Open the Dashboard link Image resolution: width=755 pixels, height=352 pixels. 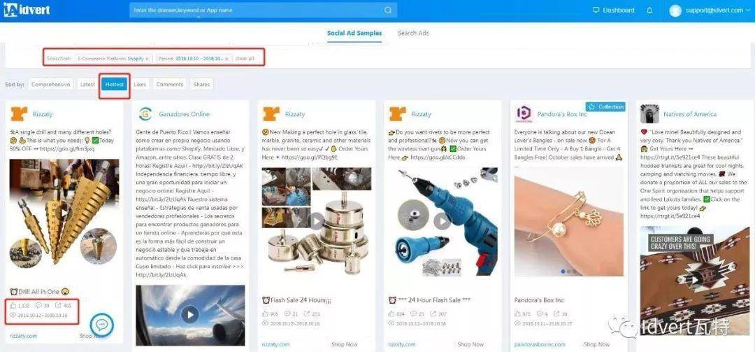click(614, 10)
